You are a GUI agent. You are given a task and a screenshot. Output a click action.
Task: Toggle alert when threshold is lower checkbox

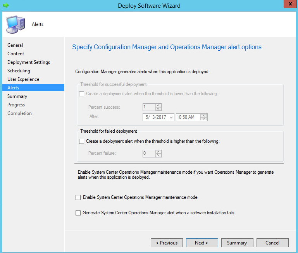pyautogui.click(x=81, y=94)
